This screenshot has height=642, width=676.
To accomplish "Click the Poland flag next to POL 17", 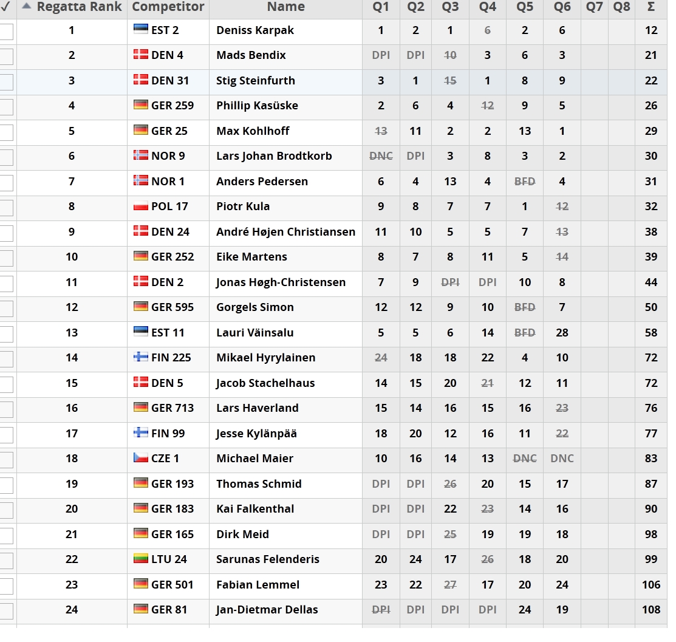I will pos(140,205).
